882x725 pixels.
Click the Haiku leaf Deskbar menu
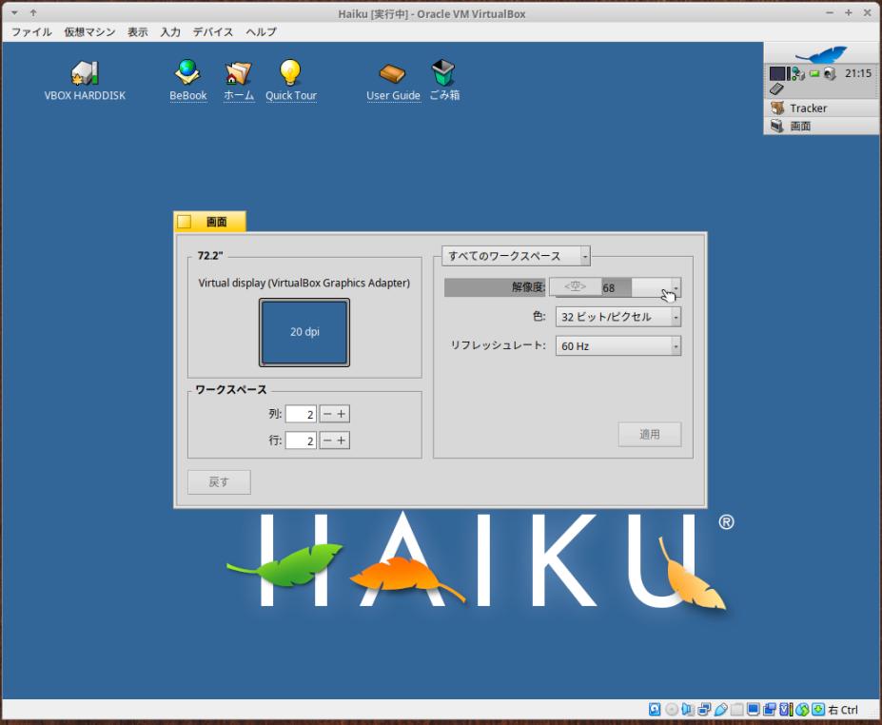(821, 54)
